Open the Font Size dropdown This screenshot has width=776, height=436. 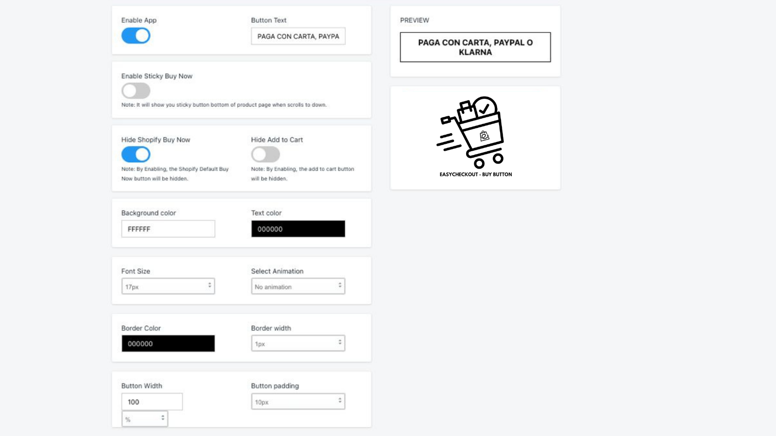pyautogui.click(x=168, y=286)
